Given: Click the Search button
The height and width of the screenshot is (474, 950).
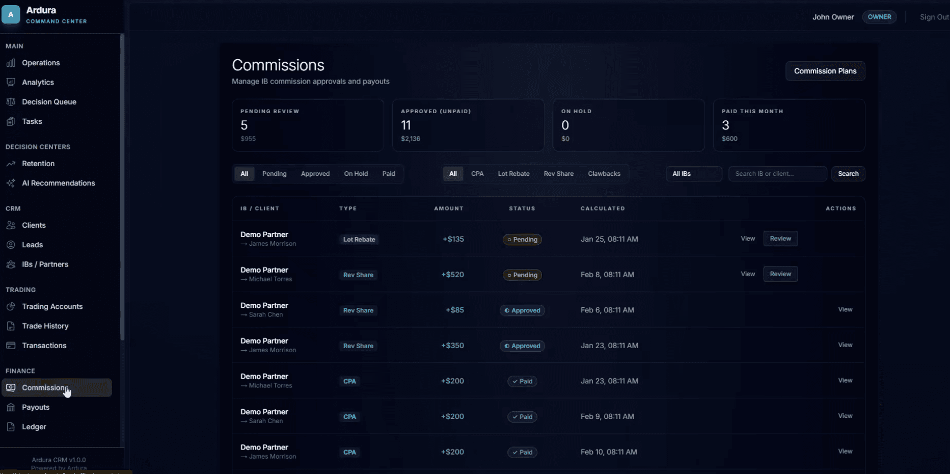Looking at the screenshot, I should (848, 174).
